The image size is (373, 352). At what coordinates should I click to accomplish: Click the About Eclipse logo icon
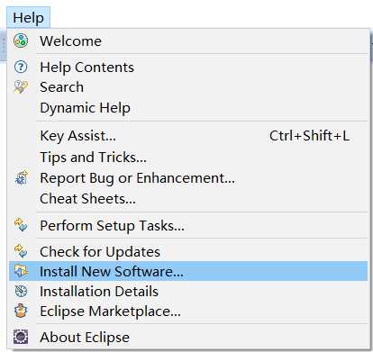click(21, 337)
